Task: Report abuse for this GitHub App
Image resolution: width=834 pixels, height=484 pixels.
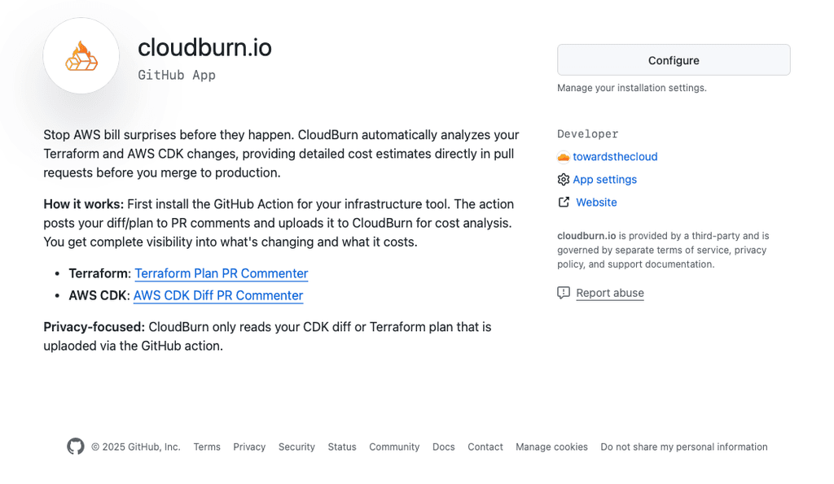Action: [610, 292]
